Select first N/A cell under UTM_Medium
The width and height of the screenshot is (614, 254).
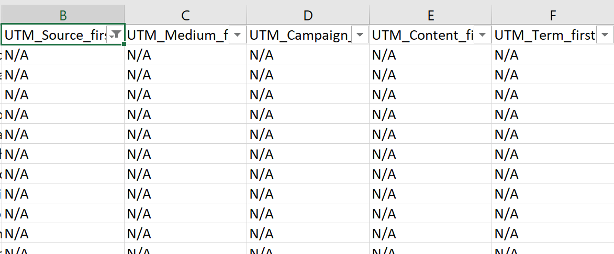[186, 55]
